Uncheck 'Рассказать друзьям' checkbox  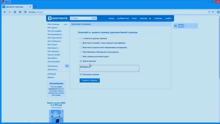(x=81, y=74)
